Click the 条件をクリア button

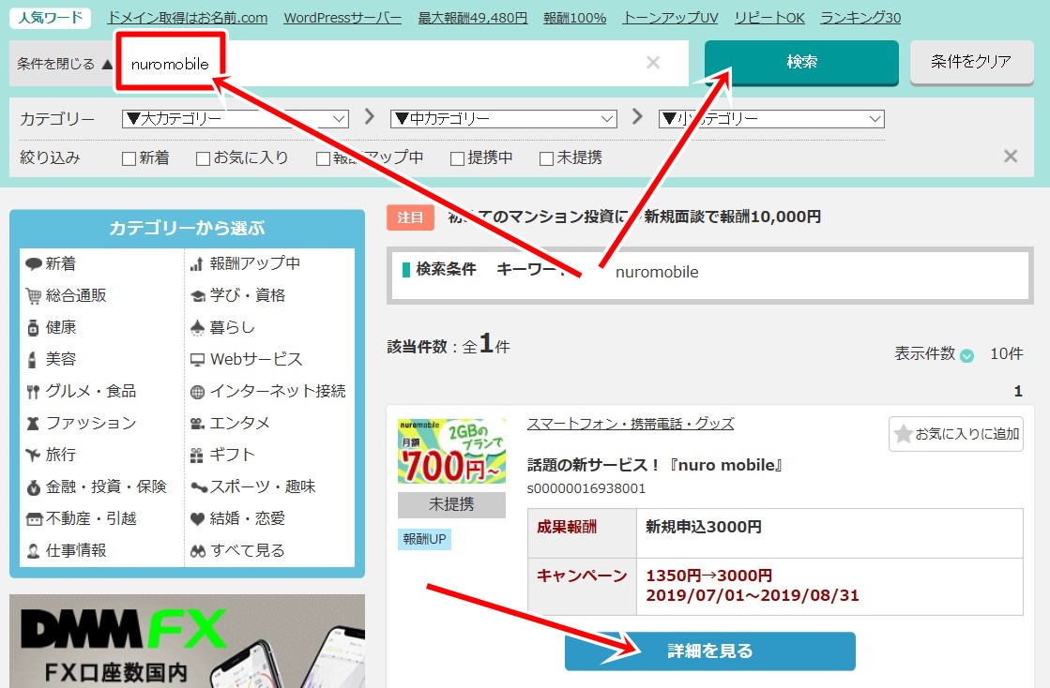point(972,62)
